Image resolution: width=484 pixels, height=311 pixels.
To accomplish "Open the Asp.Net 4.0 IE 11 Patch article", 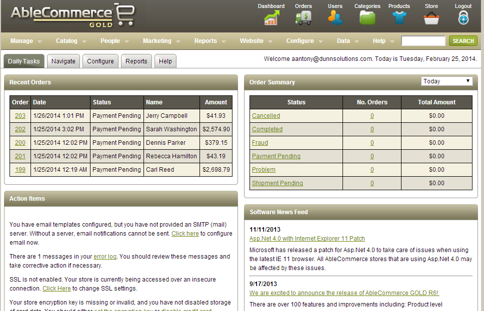I will coord(307,239).
